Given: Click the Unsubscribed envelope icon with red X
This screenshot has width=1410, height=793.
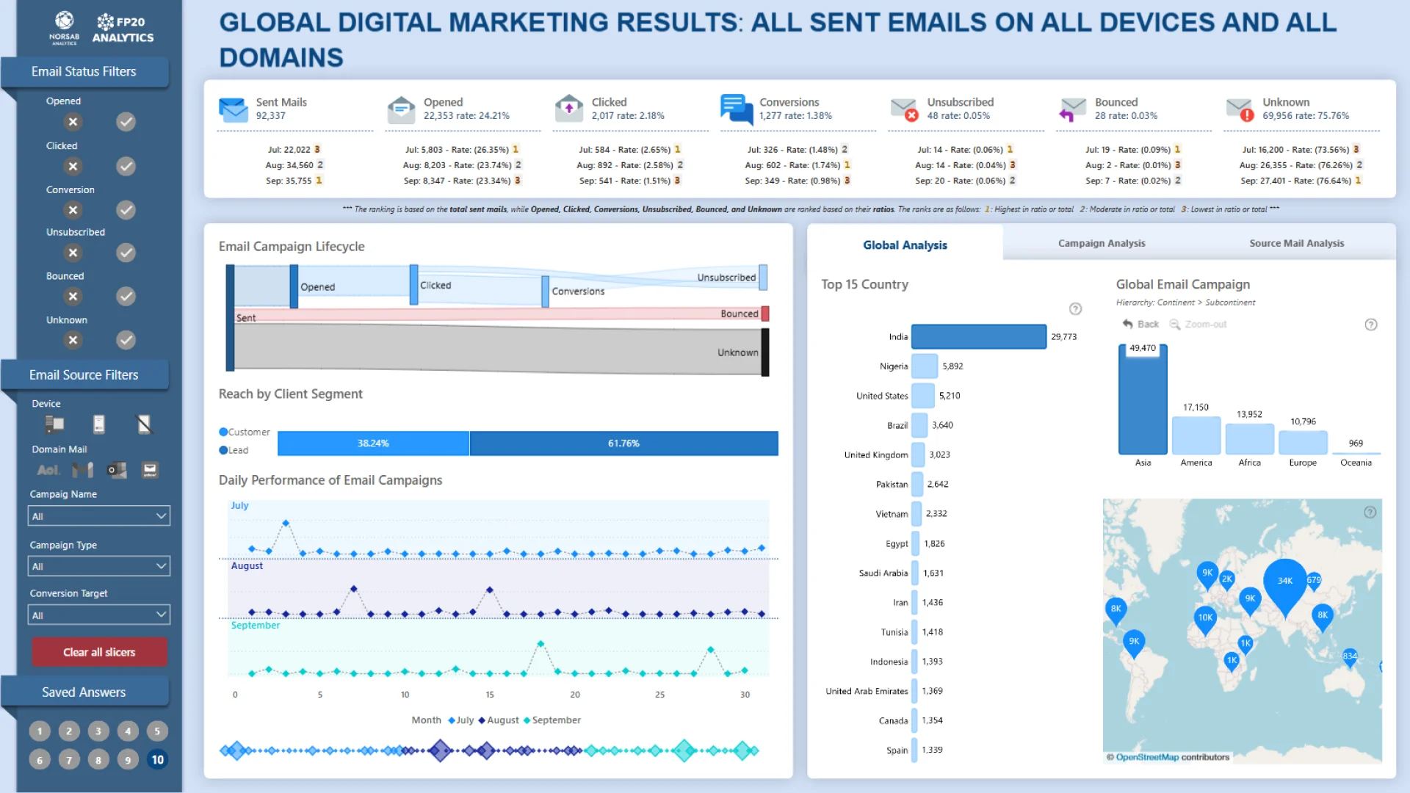Looking at the screenshot, I should tap(904, 109).
